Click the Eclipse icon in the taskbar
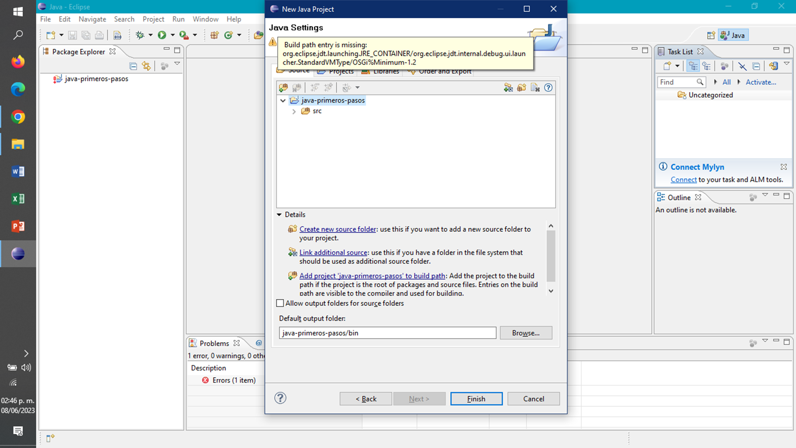The height and width of the screenshot is (448, 796). (x=18, y=254)
